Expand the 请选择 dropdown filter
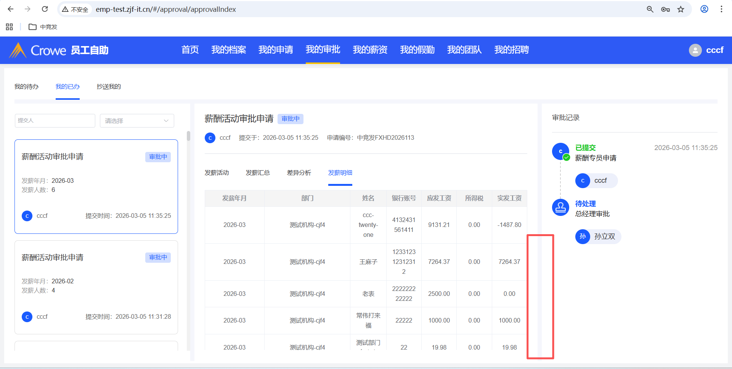 tap(137, 121)
